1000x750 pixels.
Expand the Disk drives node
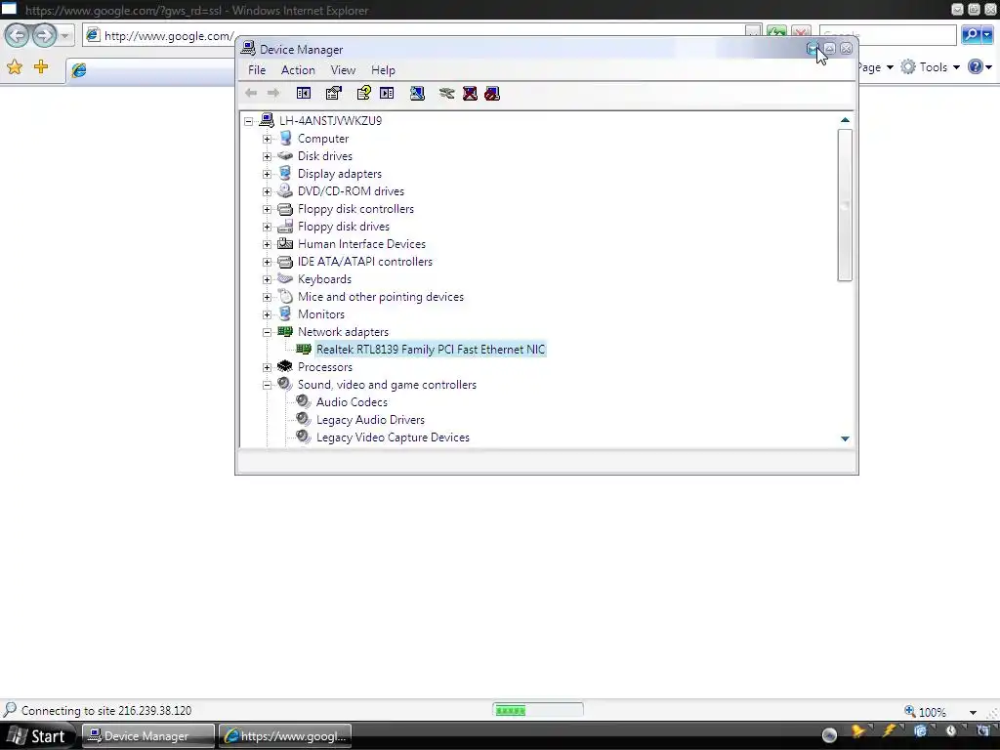pos(268,156)
